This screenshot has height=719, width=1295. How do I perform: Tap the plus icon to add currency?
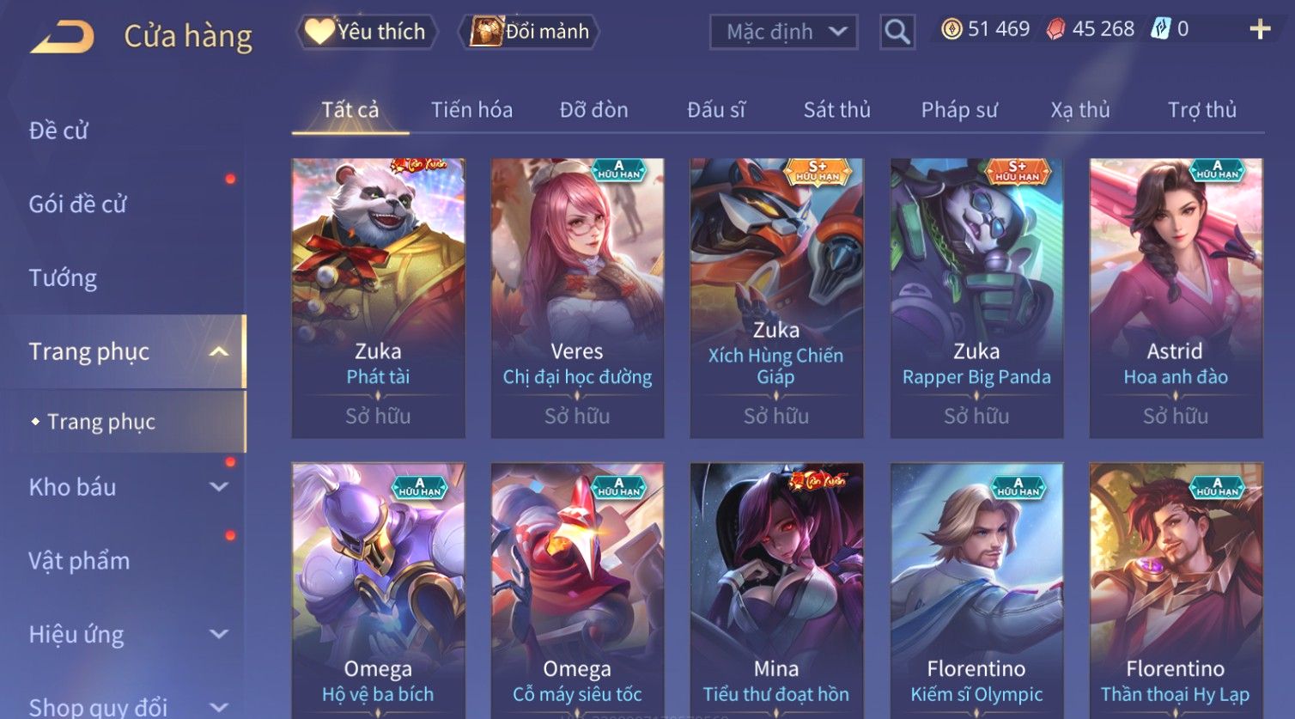(1260, 29)
